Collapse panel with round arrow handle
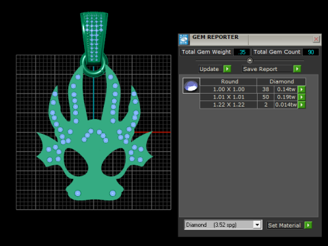This screenshot has height=246, width=328. [x=250, y=60]
